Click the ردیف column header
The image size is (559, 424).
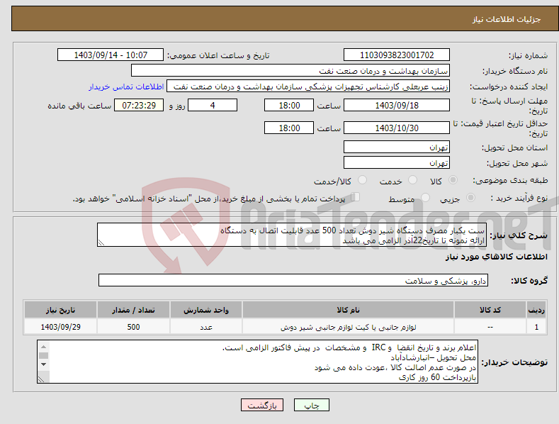536,310
